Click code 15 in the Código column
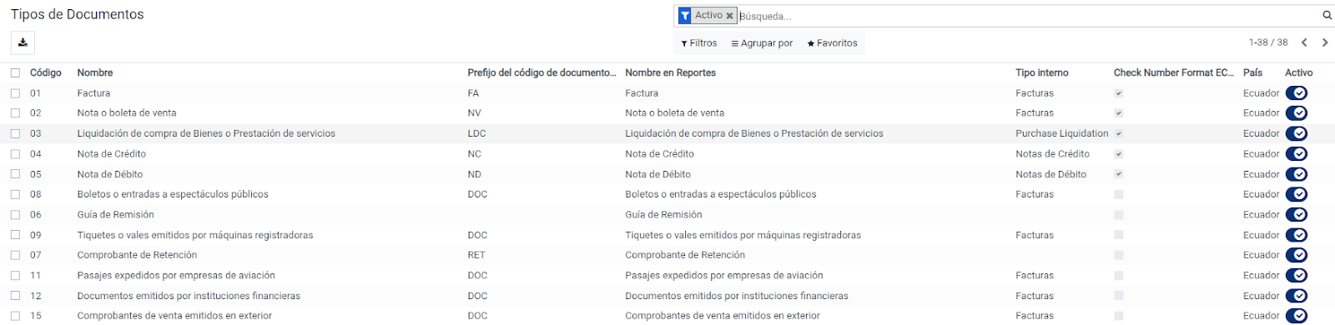Viewport: 1335px width, 325px height. (x=36, y=316)
